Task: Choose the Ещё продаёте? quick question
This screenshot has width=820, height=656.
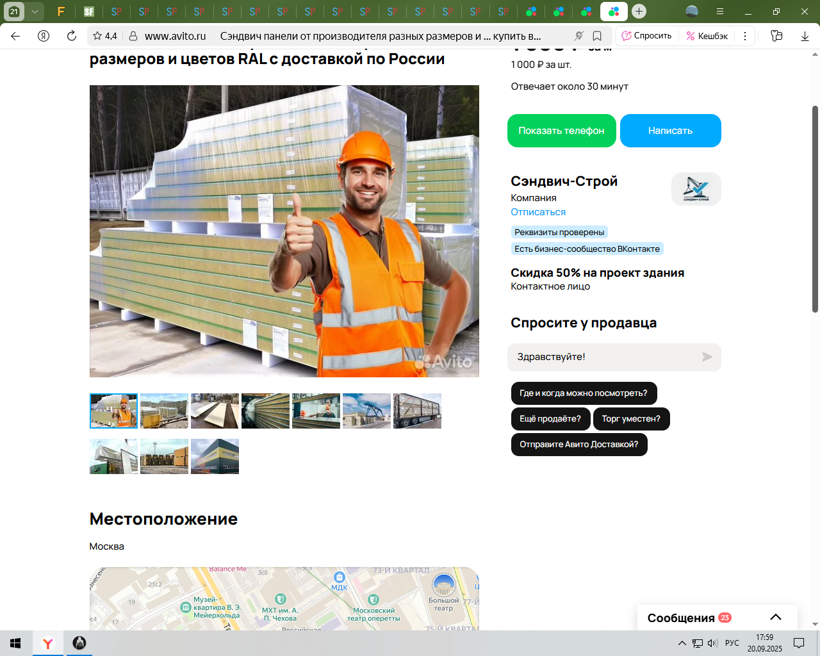Action: [x=550, y=419]
